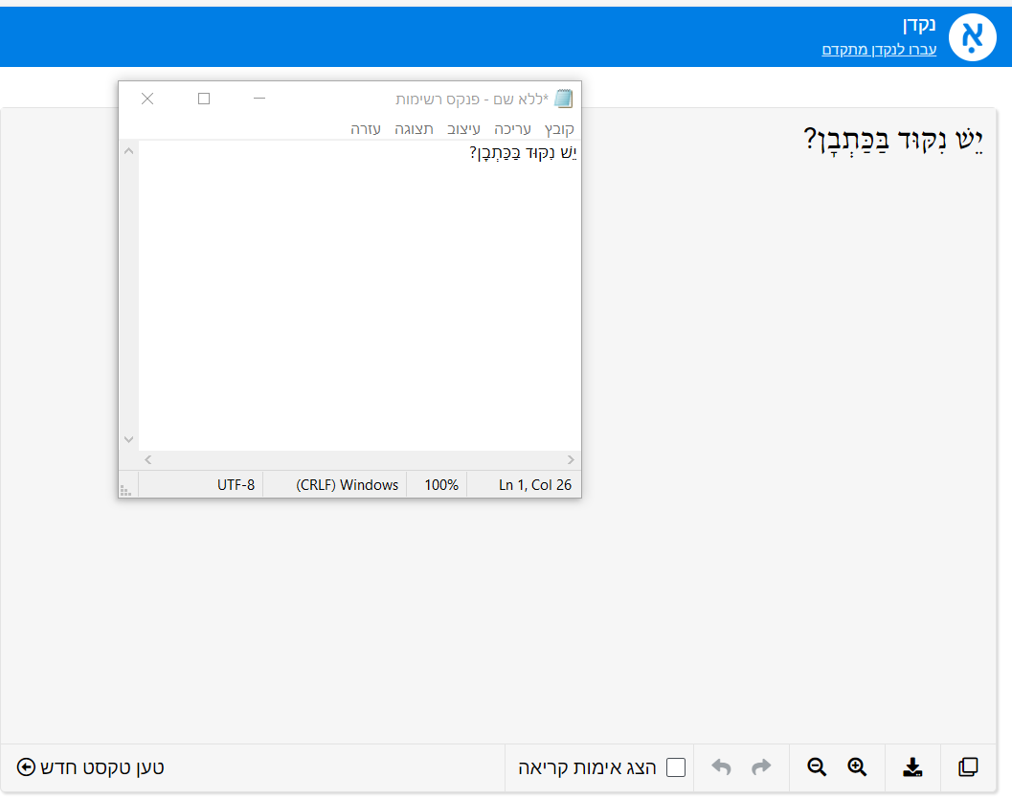The height and width of the screenshot is (799, 1012).
Task: Zoom in with the magnifier plus icon
Action: click(x=857, y=766)
